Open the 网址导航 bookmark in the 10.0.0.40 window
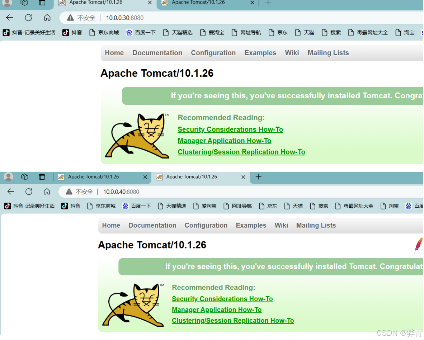Screen dimensions: 424x340 pos(238,206)
